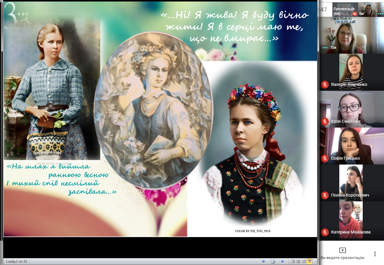Click the muted mic icon next to Катерина Мінінкова
This screenshot has height=265, width=384.
[x=325, y=232]
